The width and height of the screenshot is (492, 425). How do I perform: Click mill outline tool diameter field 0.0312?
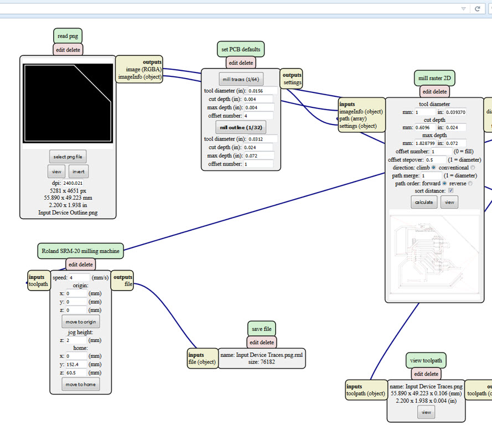point(262,139)
